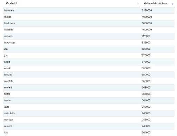Select the word loto

click(x=6, y=133)
